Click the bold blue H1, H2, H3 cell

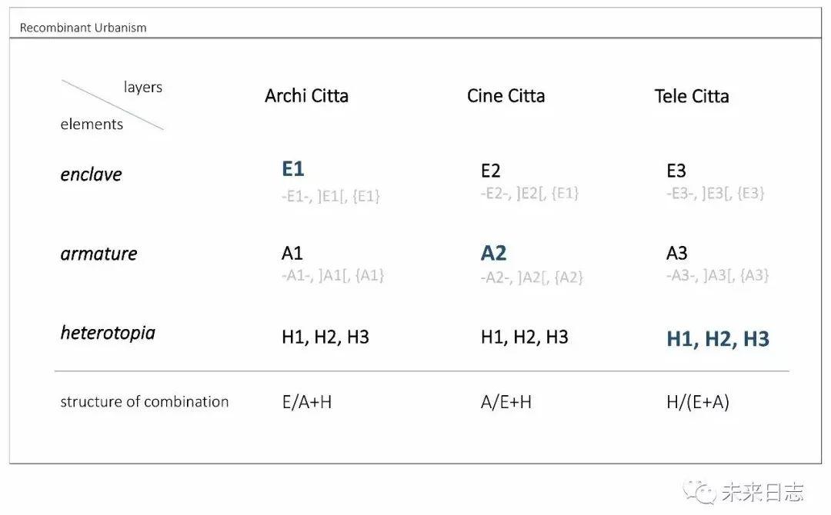pos(718,339)
